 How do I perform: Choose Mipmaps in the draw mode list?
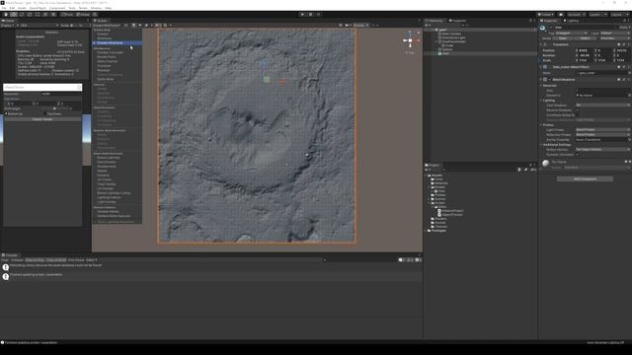104,70
